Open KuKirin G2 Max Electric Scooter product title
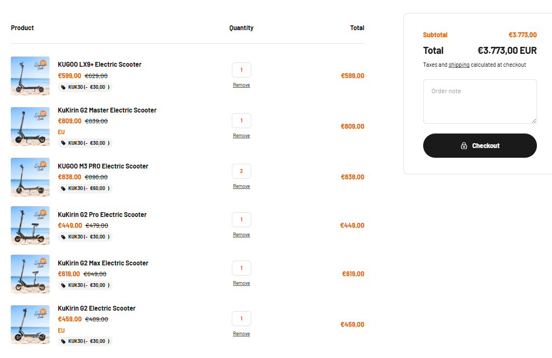 (x=103, y=263)
